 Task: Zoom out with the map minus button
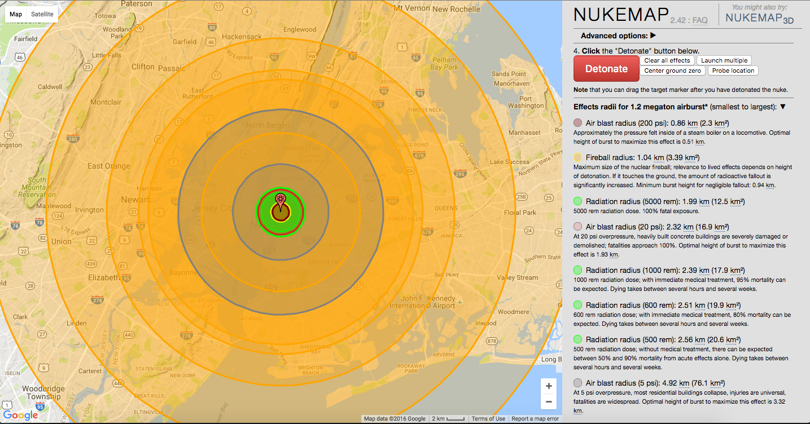click(x=548, y=402)
